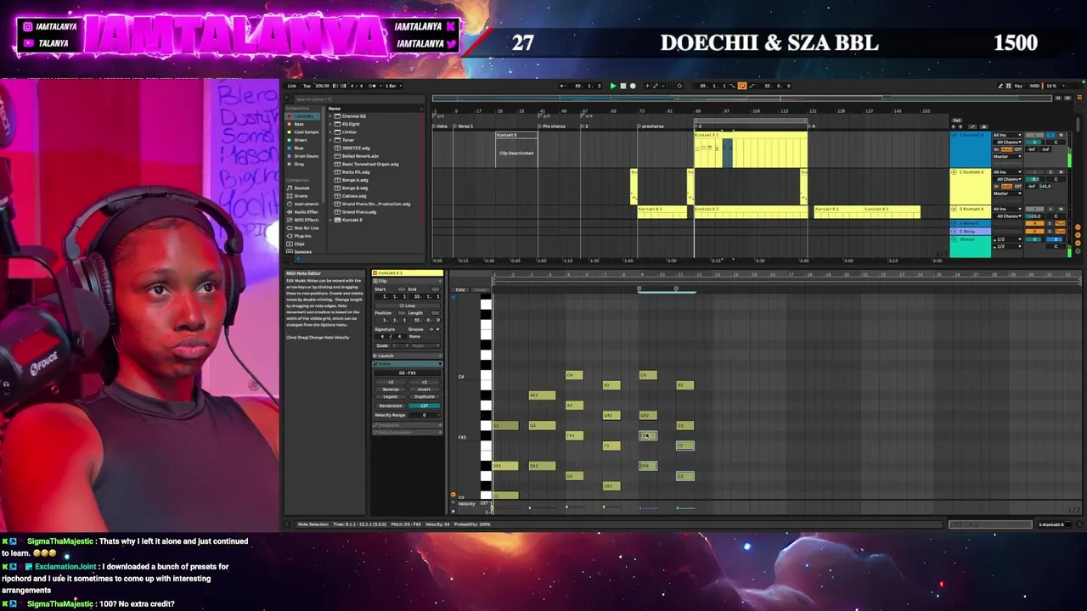Image resolution: width=1087 pixels, height=611 pixels.
Task: Click the Stop button in transport
Action: tap(622, 86)
